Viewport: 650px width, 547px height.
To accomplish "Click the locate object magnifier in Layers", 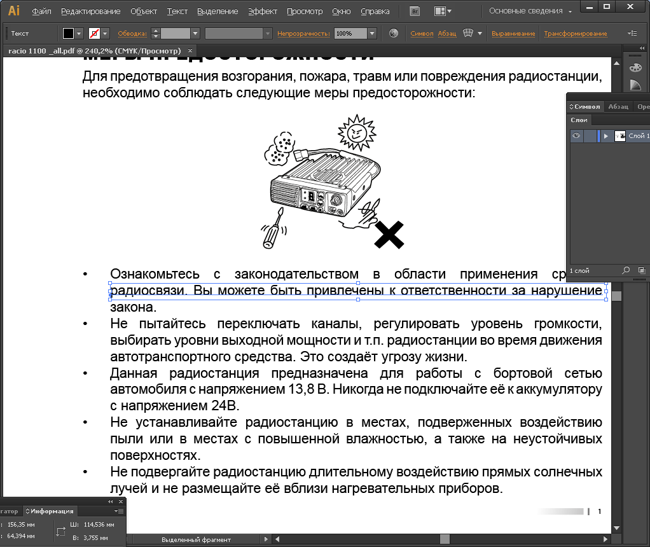I will 625,270.
